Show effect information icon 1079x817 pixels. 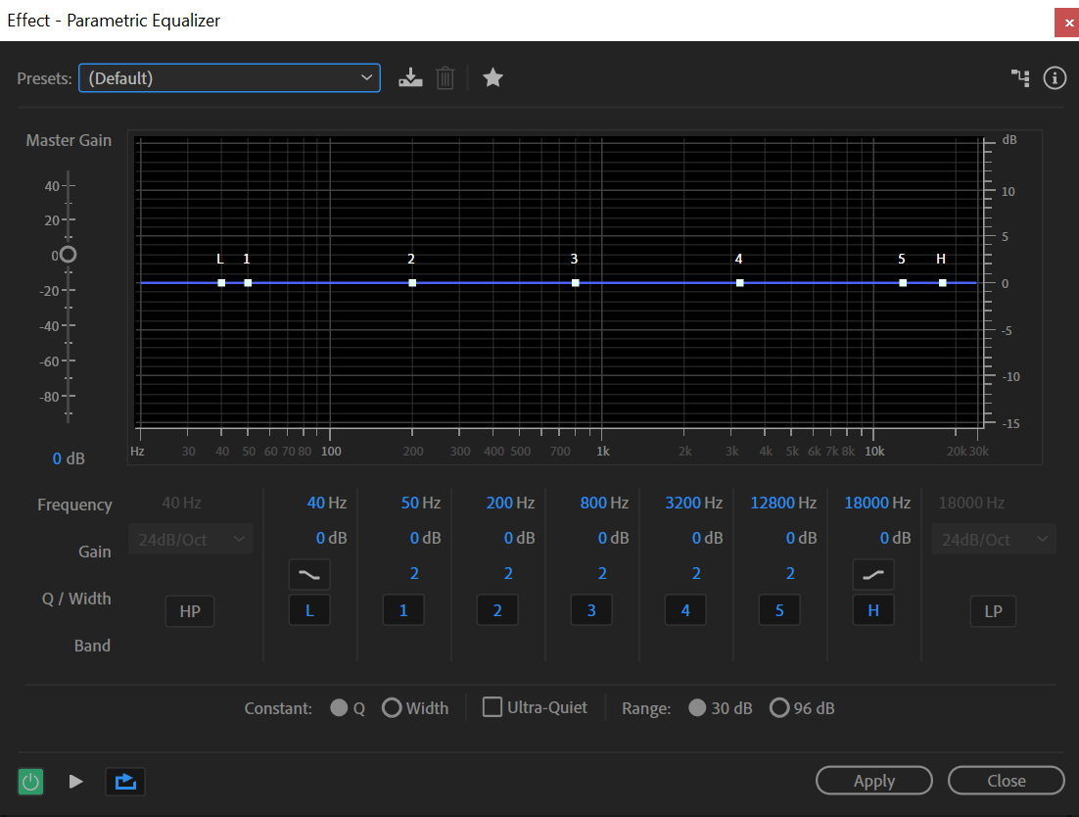[1055, 77]
